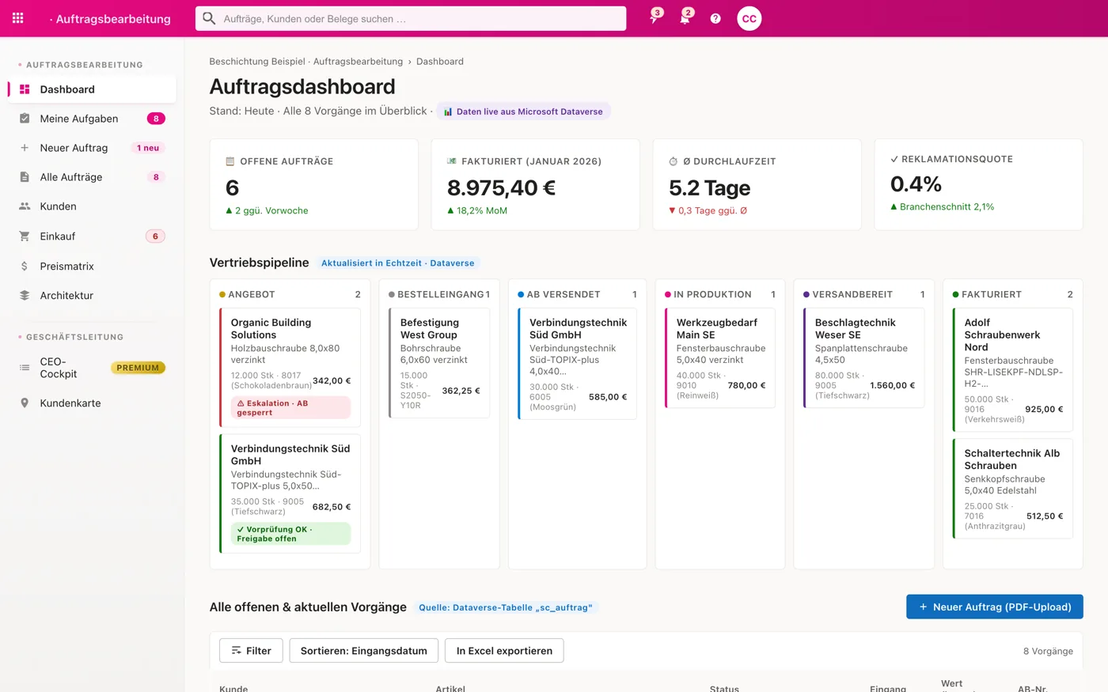
Task: Open the Werkzeugbedarf Main SE card
Action: [x=719, y=358]
